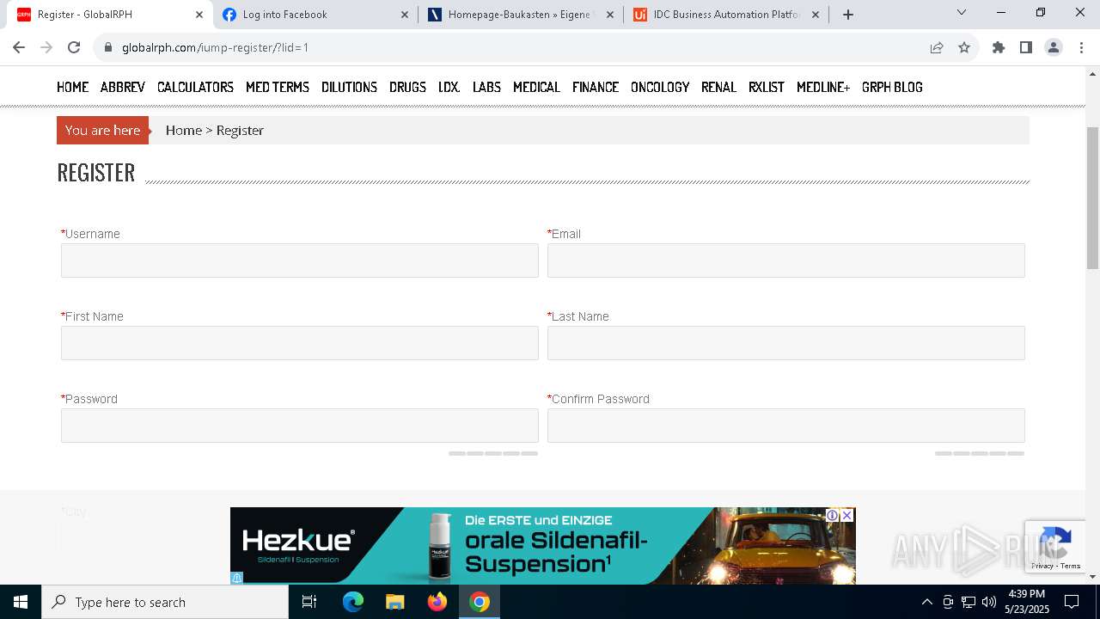This screenshot has height=619, width=1100.
Task: Close the Register - GlobalRPH tab
Action: click(x=199, y=15)
